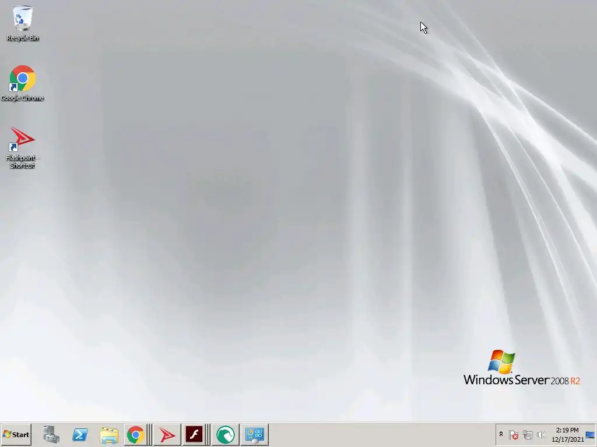This screenshot has height=447, width=597.
Task: Open the Action Center flag tray icon
Action: click(513, 434)
